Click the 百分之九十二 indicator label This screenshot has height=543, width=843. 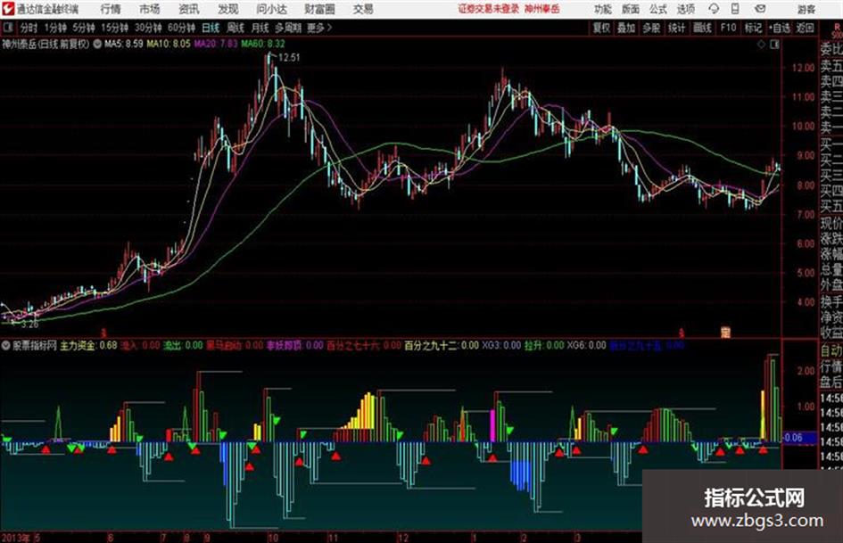coord(442,345)
